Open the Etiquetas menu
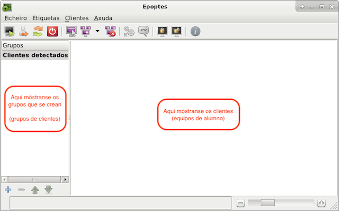The image size is (339, 211). pos(46,18)
